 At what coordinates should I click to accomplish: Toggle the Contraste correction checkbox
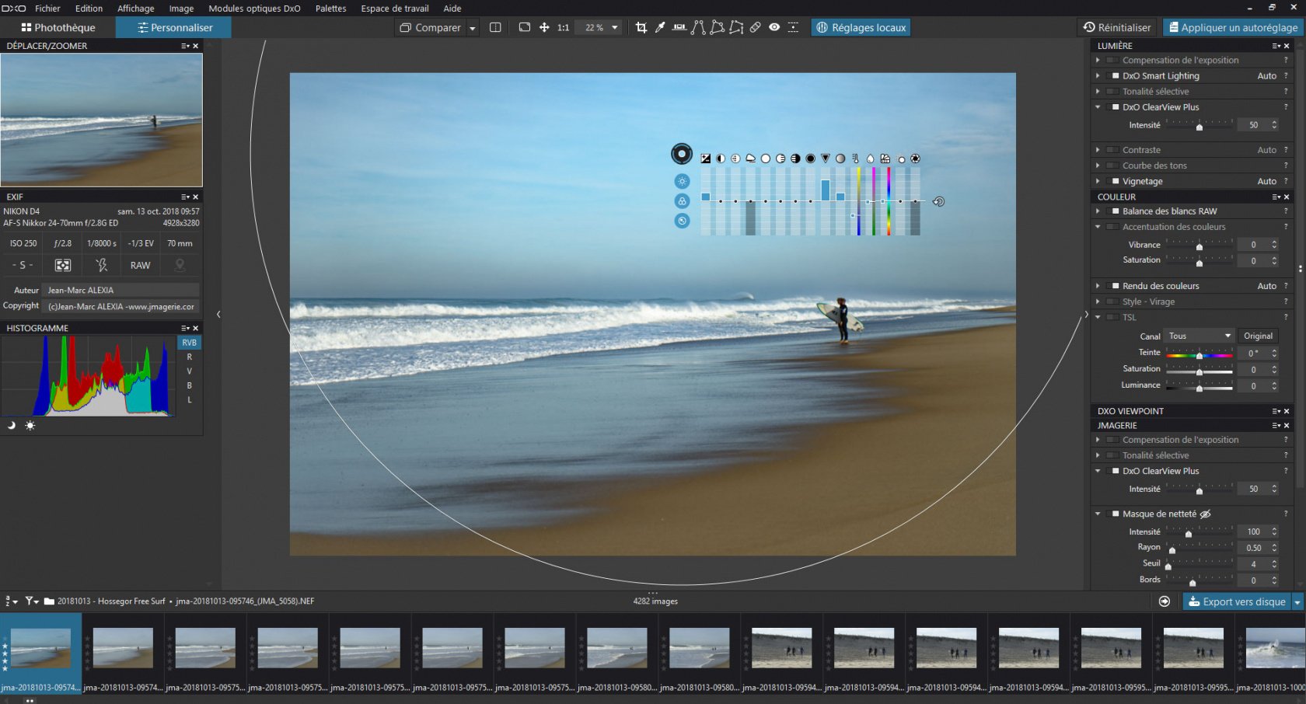tap(1112, 149)
